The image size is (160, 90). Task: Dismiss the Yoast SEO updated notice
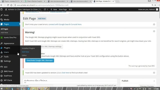pyautogui.click(x=154, y=73)
